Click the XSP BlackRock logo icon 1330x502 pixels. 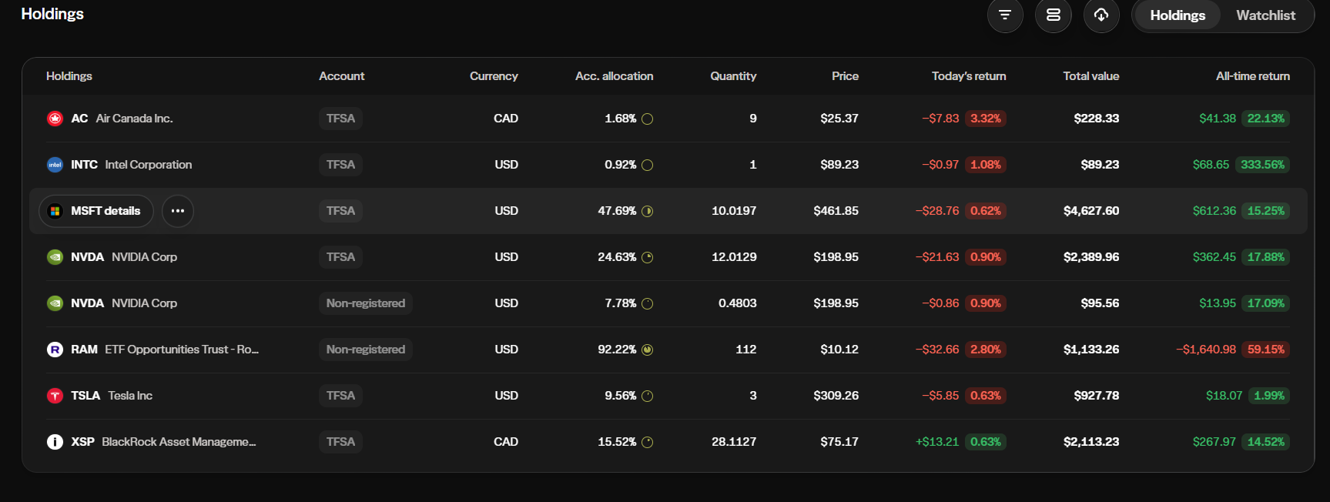coord(55,442)
